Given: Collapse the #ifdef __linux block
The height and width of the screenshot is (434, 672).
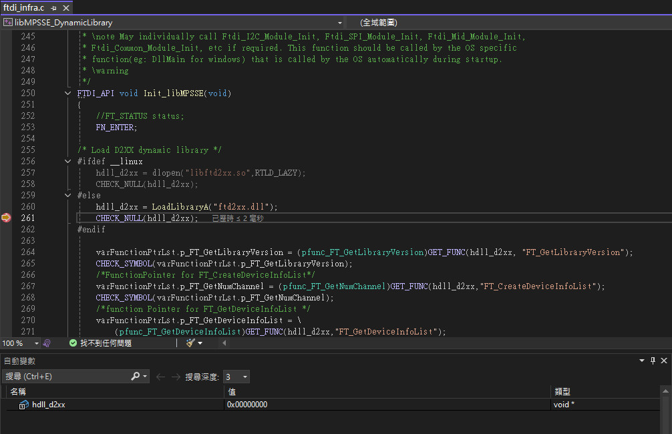Looking at the screenshot, I should coord(68,161).
